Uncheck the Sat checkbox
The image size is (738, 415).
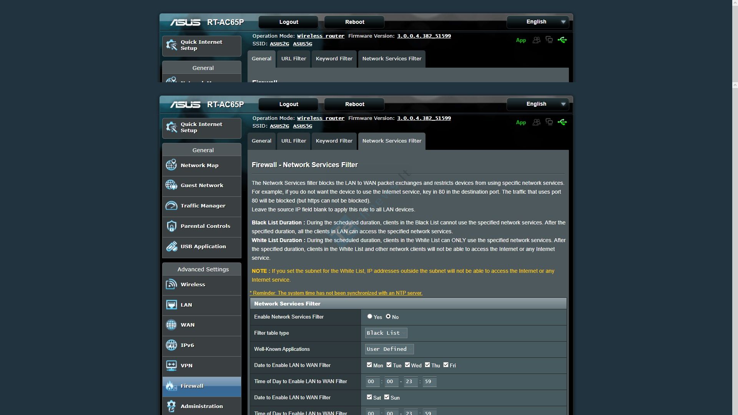coord(369,397)
